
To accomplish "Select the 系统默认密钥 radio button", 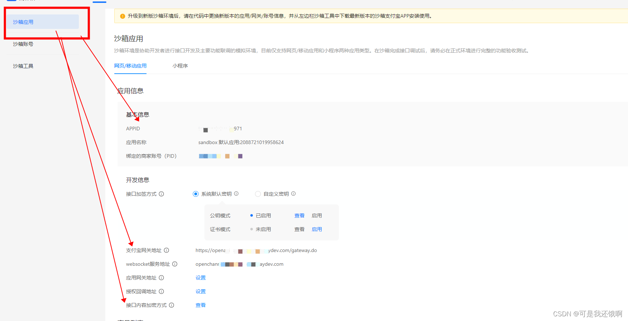I will pyautogui.click(x=196, y=194).
